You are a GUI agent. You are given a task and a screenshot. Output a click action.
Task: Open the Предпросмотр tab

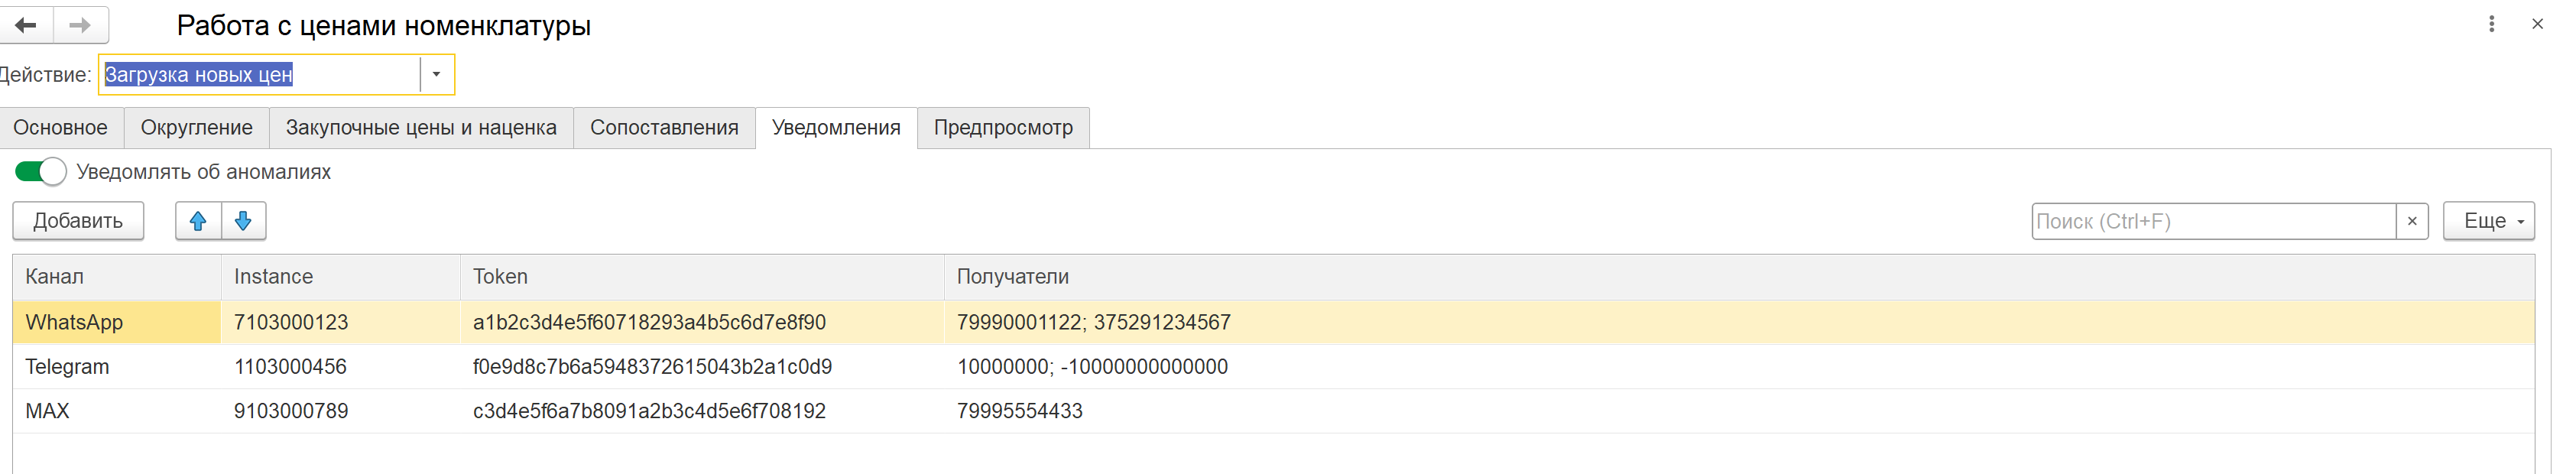[x=1003, y=128]
